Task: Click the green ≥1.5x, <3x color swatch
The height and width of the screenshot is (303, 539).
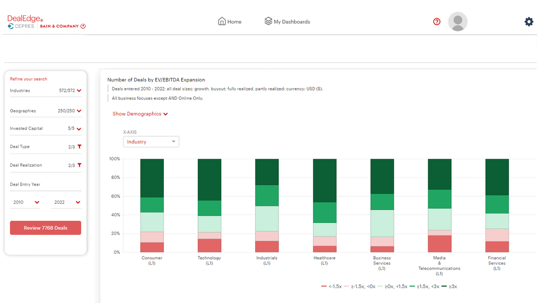Action: (x=413, y=286)
